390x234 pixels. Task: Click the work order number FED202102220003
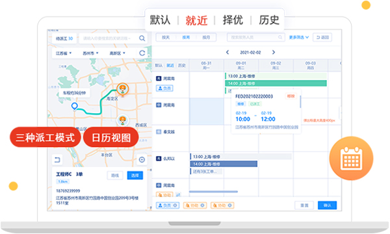[x=254, y=96]
